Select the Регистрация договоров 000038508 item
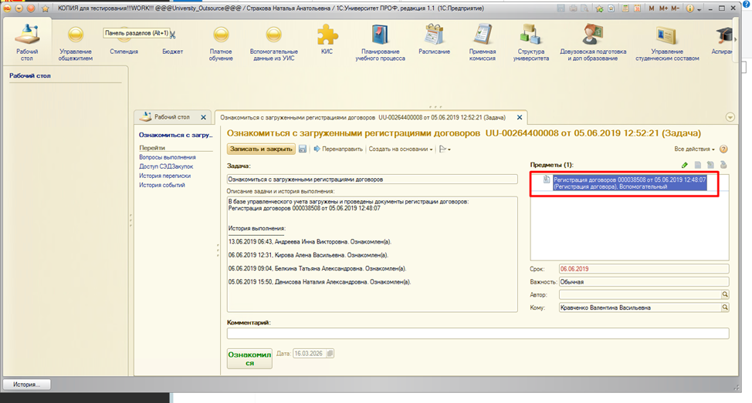Viewport: 752px width, 403px height. click(x=629, y=183)
